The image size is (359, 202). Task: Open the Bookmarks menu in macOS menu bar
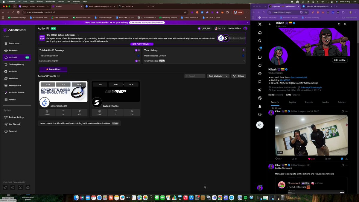pyautogui.click(x=50, y=1)
